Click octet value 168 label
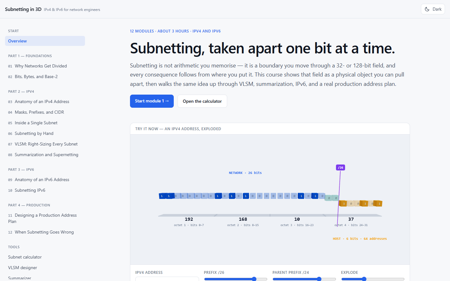Viewport: 450px width, 281px height. (x=243, y=219)
